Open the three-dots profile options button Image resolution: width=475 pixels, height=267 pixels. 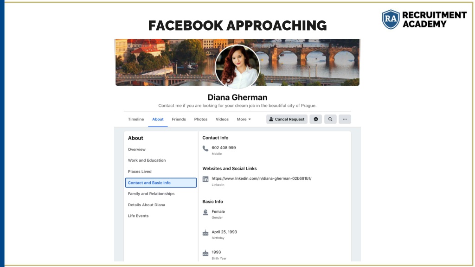(x=345, y=119)
